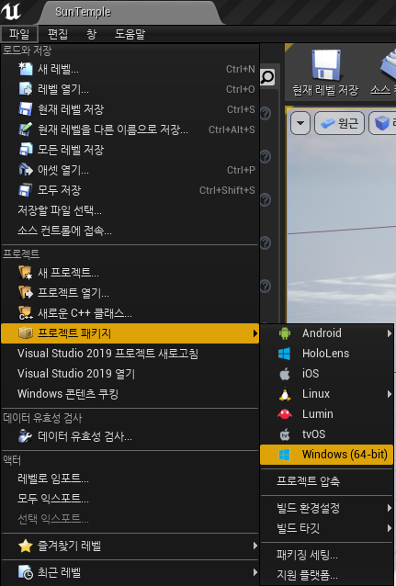The width and height of the screenshot is (396, 586).
Task: Click the Lumin red icon
Action: (x=285, y=413)
